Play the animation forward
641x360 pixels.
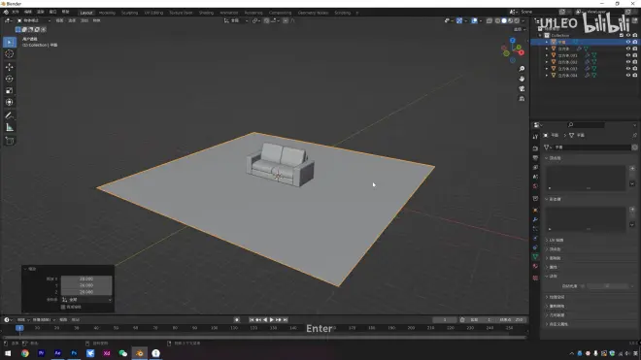(x=271, y=320)
